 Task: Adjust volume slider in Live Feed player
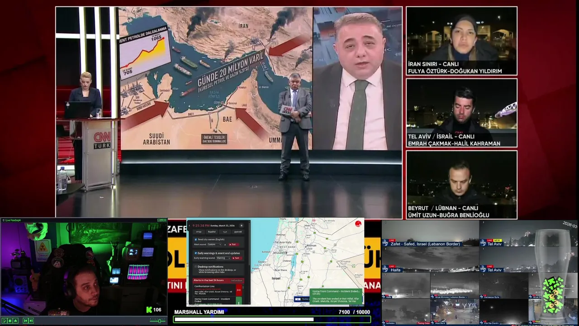[157, 321]
